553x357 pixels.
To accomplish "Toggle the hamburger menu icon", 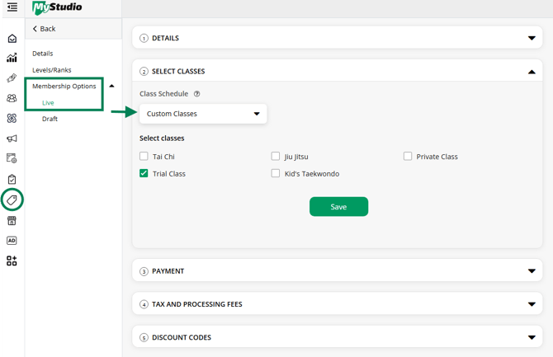I will (12, 7).
